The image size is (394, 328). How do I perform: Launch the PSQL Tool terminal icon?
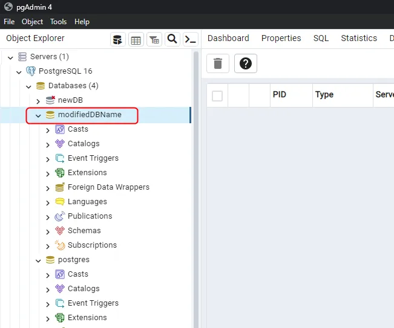191,39
